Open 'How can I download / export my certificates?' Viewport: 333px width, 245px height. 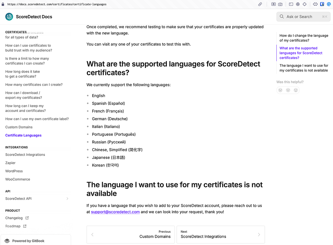point(24,95)
